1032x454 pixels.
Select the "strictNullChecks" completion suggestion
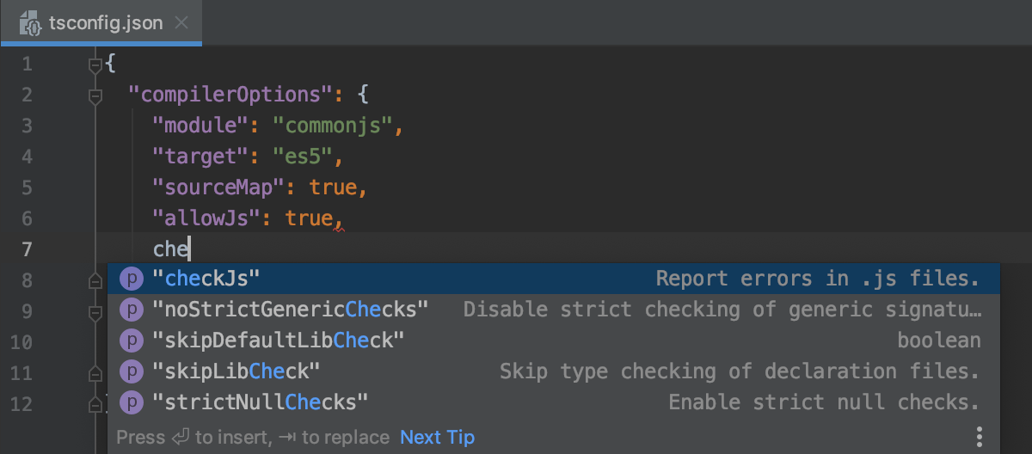click(554, 402)
